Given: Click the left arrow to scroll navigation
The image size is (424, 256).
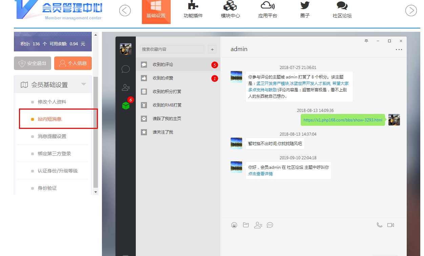Looking at the screenshot, I should pyautogui.click(x=125, y=11).
